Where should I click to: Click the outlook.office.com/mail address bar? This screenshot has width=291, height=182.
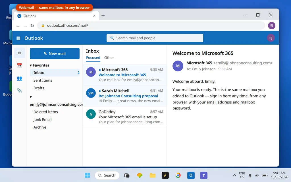tap(151, 25)
